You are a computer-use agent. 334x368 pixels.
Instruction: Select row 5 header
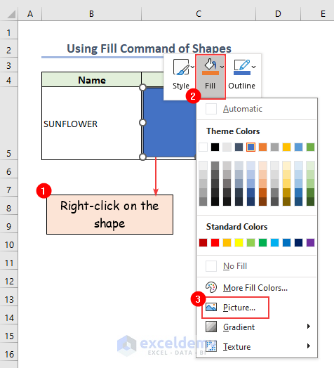(x=8, y=124)
